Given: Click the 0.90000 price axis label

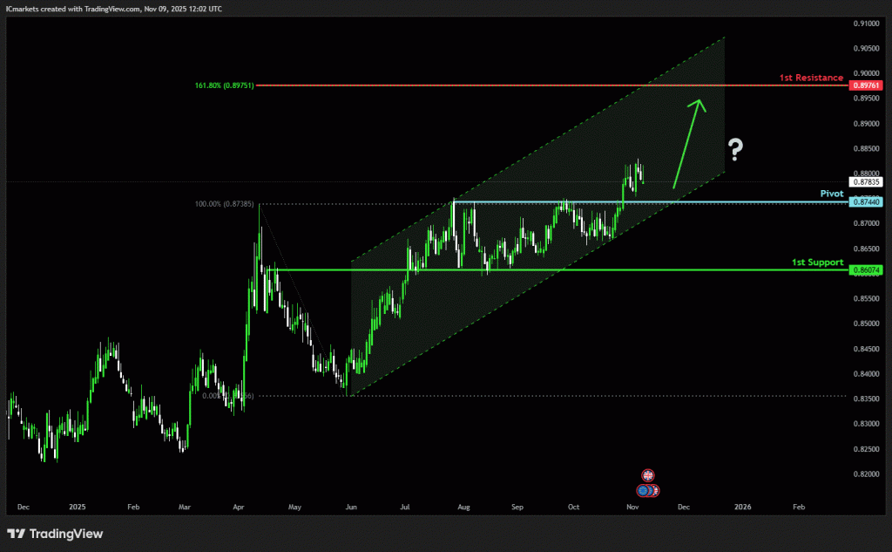Looking at the screenshot, I should click(867, 73).
